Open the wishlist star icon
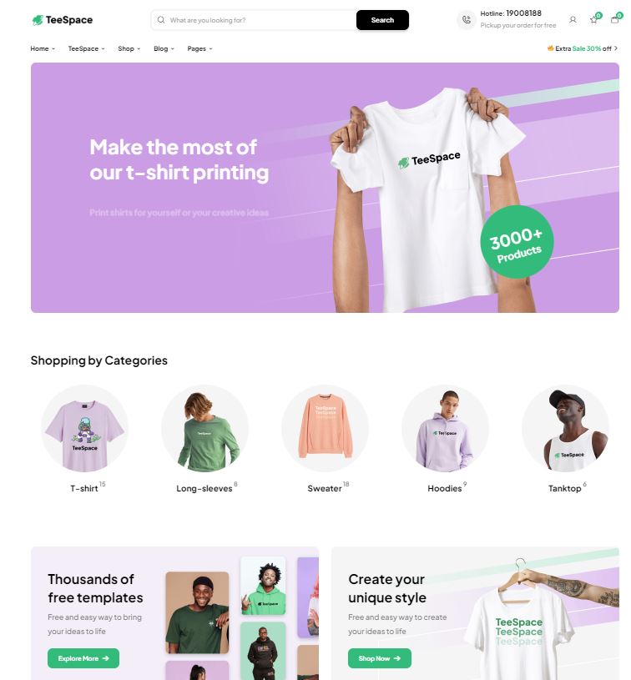 593,19
